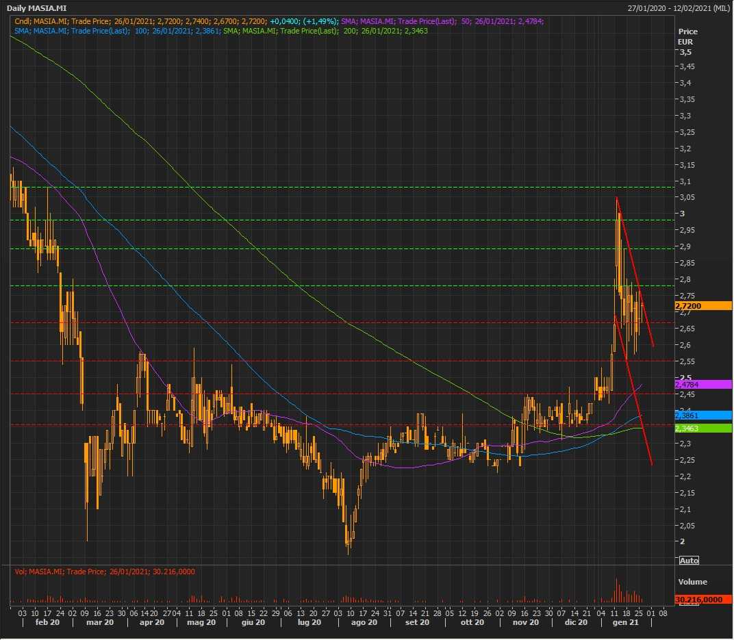Click the Volume axis label
The width and height of the screenshot is (734, 640).
[692, 582]
